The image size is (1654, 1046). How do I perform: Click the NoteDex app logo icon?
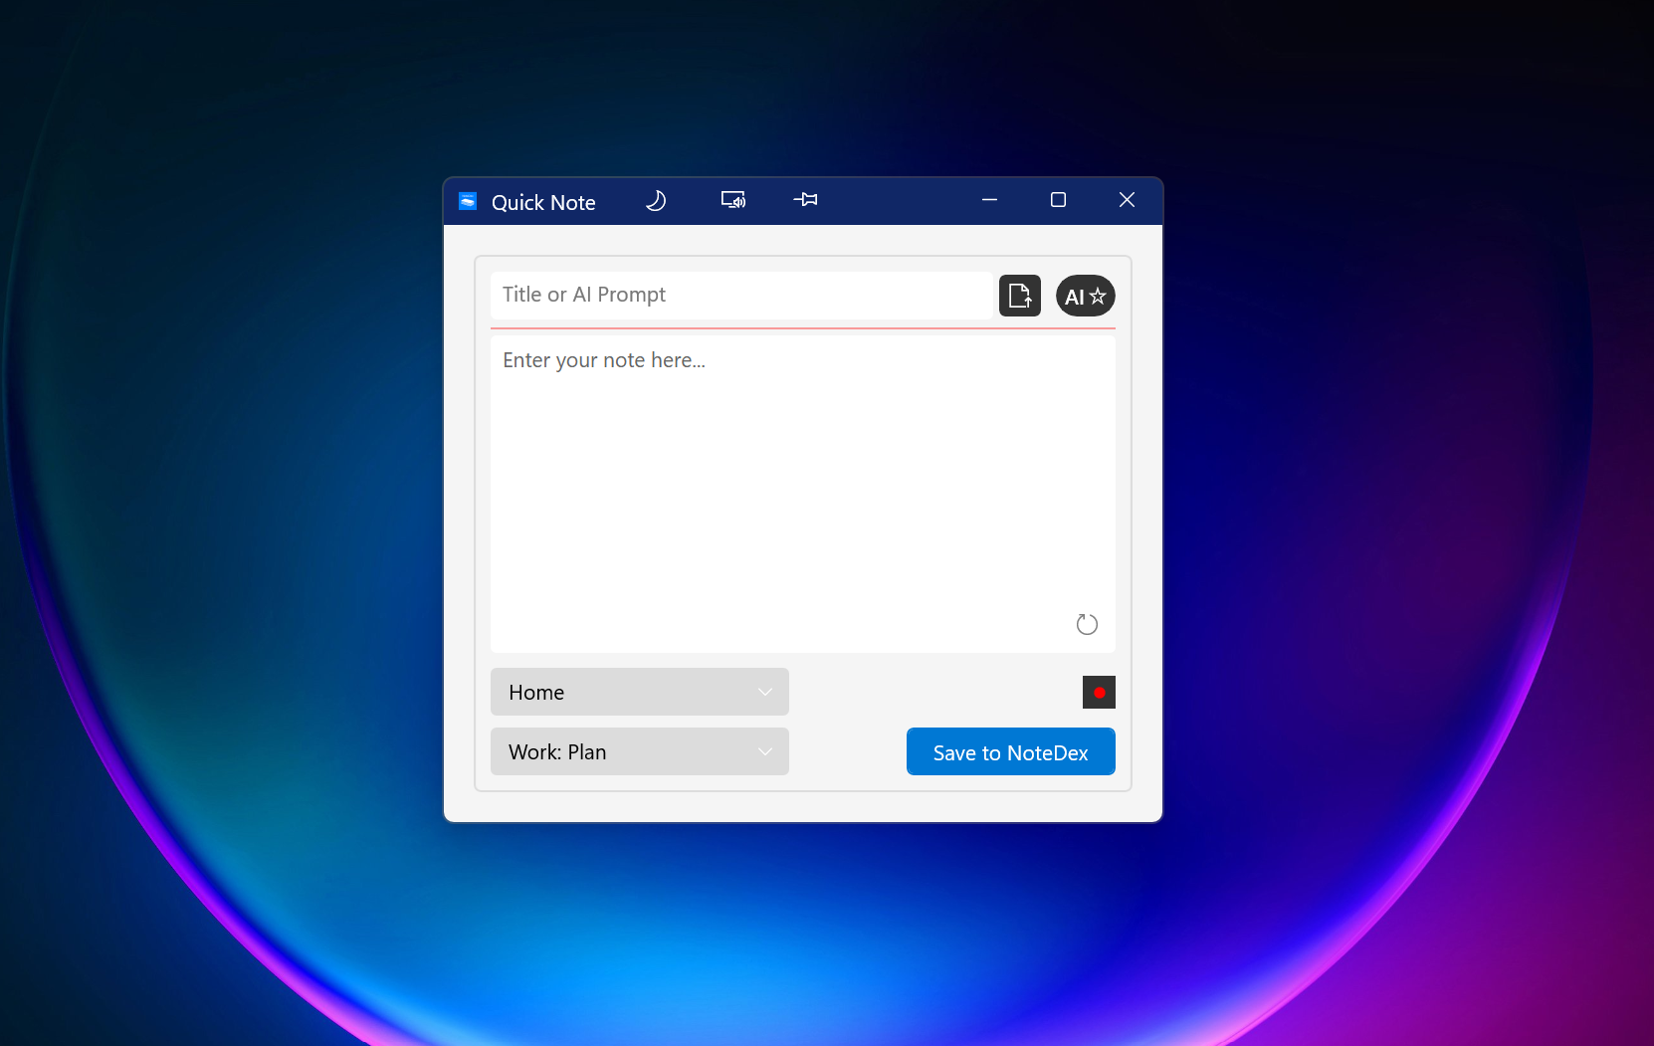(x=468, y=201)
